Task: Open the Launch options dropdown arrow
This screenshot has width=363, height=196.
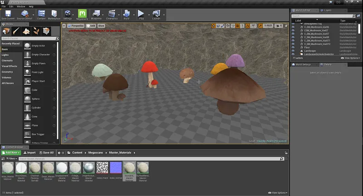Action: [164, 15]
